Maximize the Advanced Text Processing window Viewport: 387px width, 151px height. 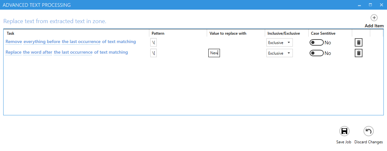pos(370,5)
